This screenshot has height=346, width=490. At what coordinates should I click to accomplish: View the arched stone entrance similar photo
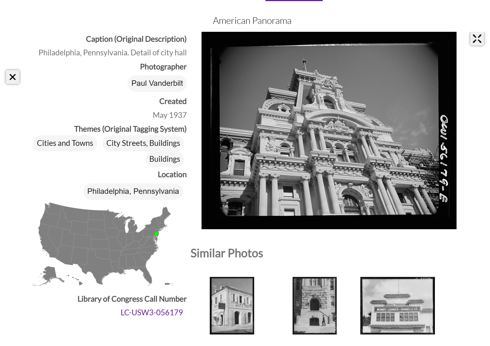point(315,306)
